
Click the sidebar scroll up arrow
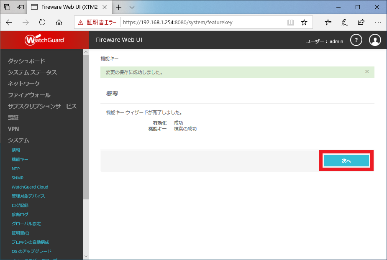pyautogui.click(x=86, y=52)
